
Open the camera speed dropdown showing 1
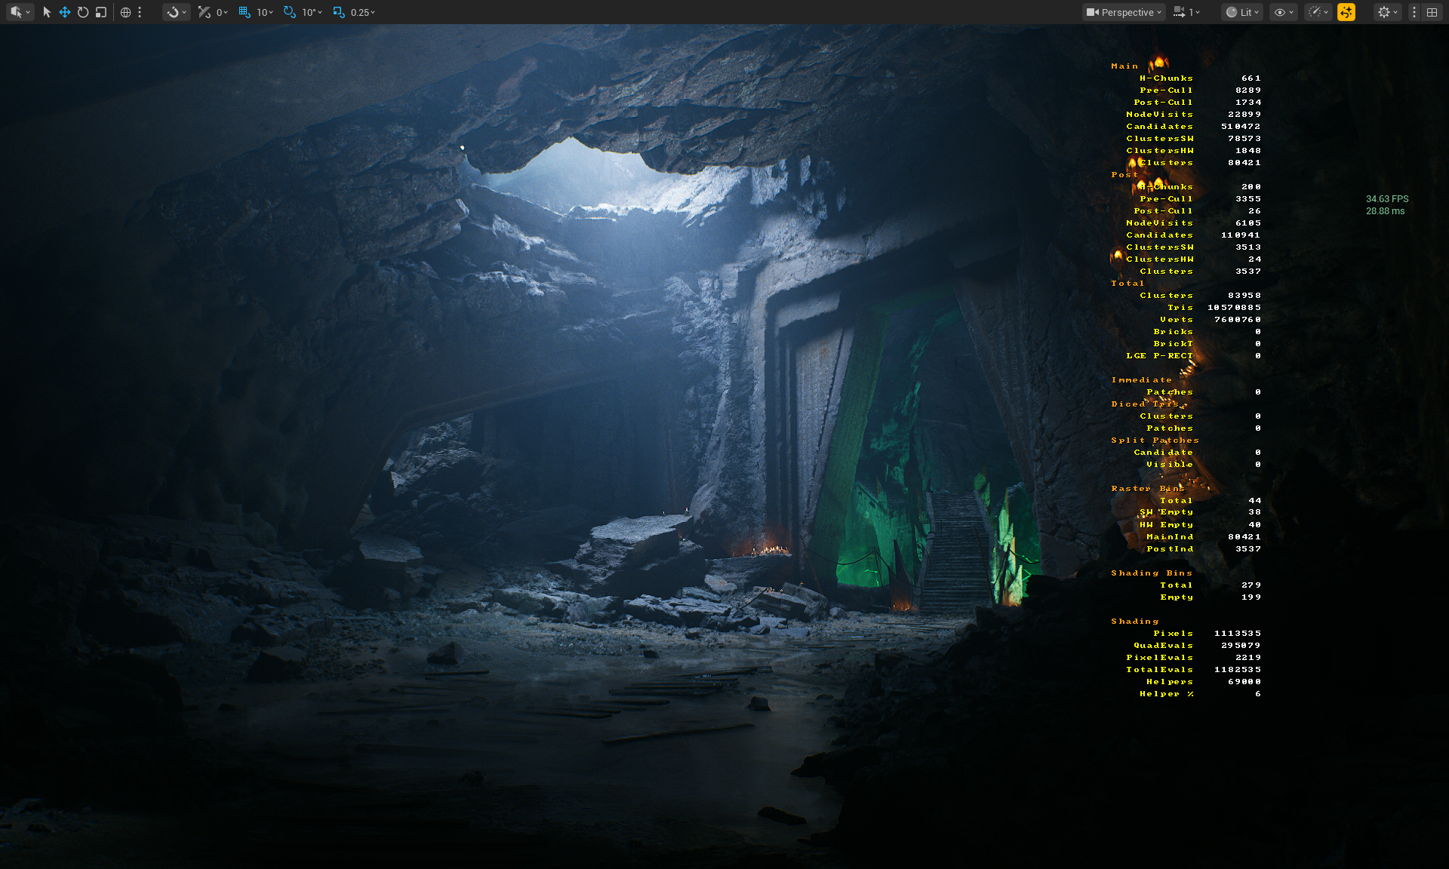[x=1186, y=12]
